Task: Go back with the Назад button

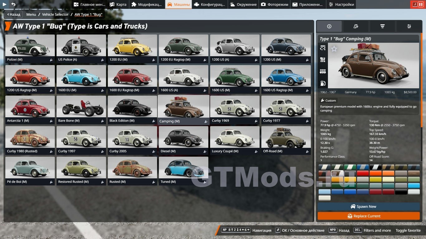Action: [x=13, y=14]
